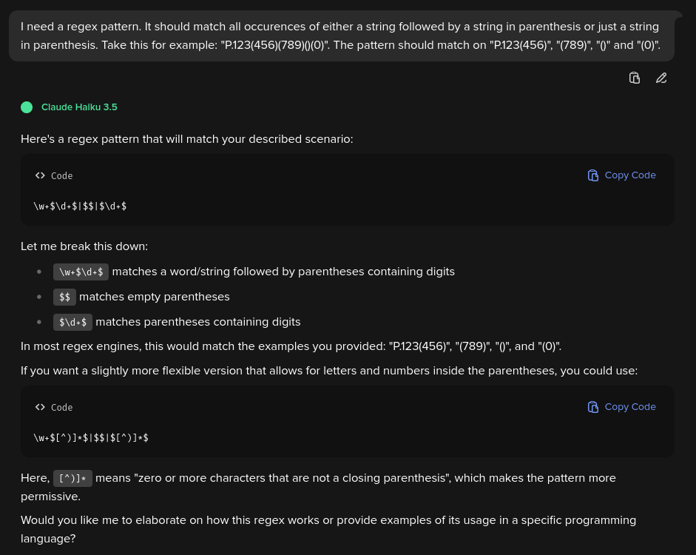The width and height of the screenshot is (696, 555).
Task: Click the green dot beside Claude Haiku 3.5
Action: (x=27, y=107)
